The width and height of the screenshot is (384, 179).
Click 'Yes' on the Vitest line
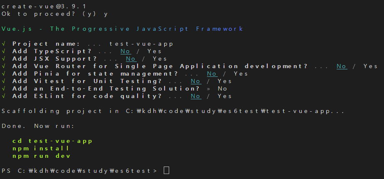click(224, 81)
